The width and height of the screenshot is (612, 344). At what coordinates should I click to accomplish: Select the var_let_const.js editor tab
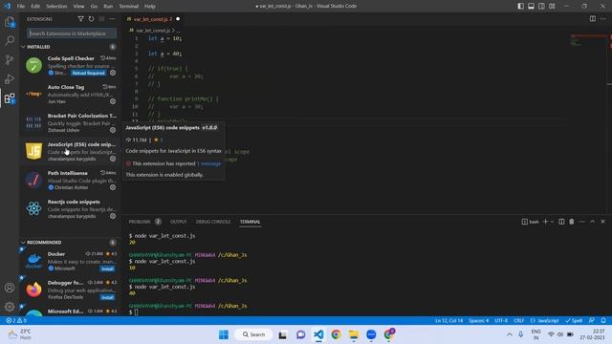153,19
